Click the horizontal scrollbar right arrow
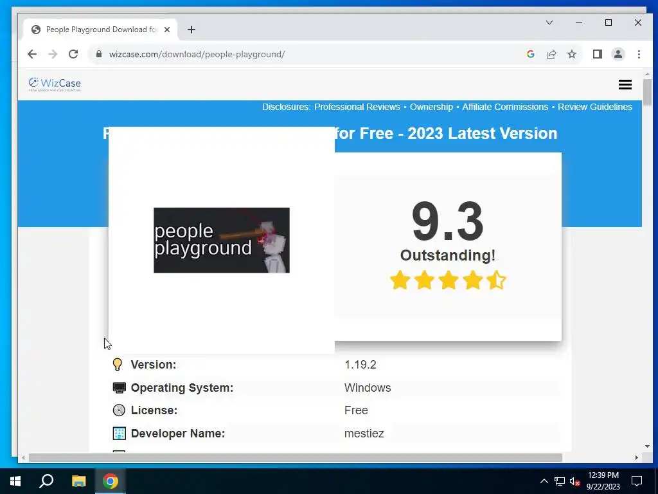Image resolution: width=658 pixels, height=494 pixels. tap(637, 457)
